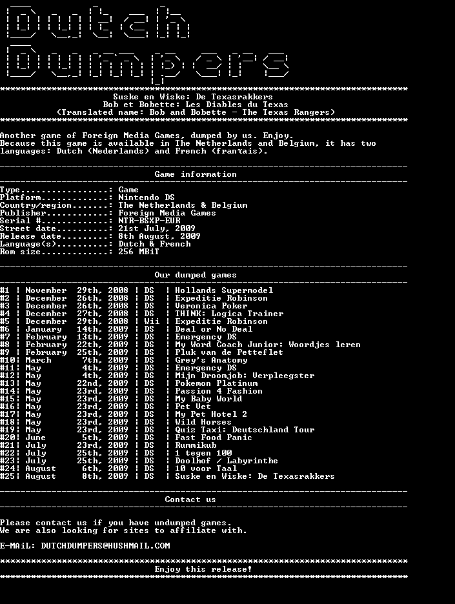Click the Country/region value "The Netherlands & Belgium"
This screenshot has width=455, height=604.
pos(183,205)
